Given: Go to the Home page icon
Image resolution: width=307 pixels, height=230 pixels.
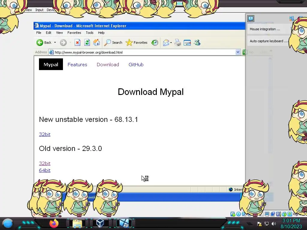Looking at the screenshot, I should coord(97,43).
